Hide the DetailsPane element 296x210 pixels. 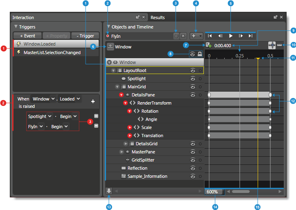tap(192, 95)
